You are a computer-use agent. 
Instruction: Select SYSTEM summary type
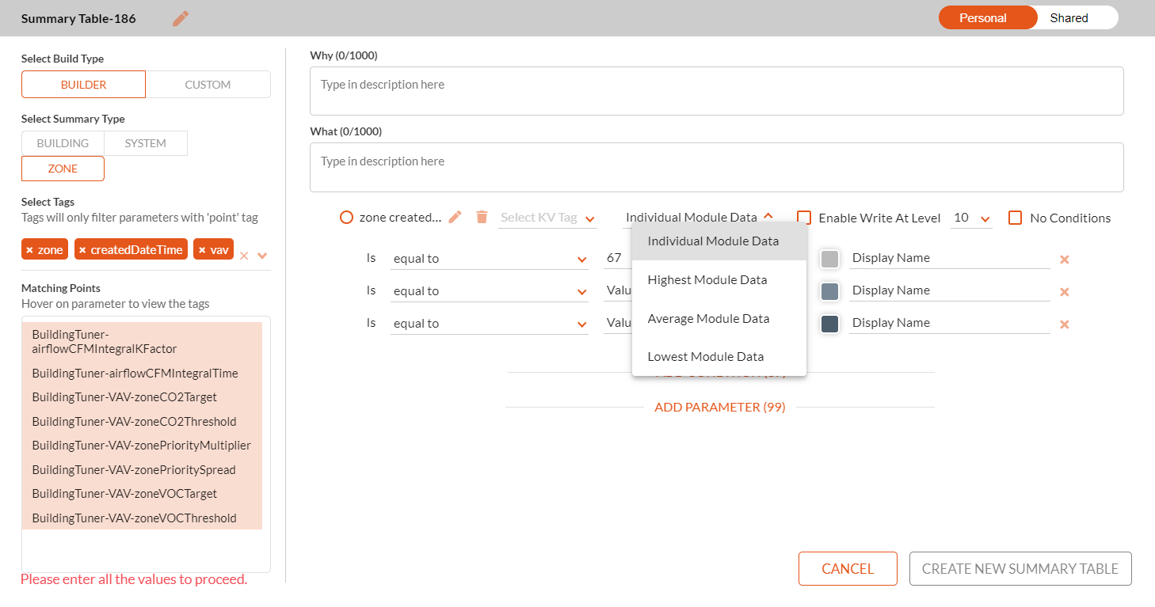146,143
